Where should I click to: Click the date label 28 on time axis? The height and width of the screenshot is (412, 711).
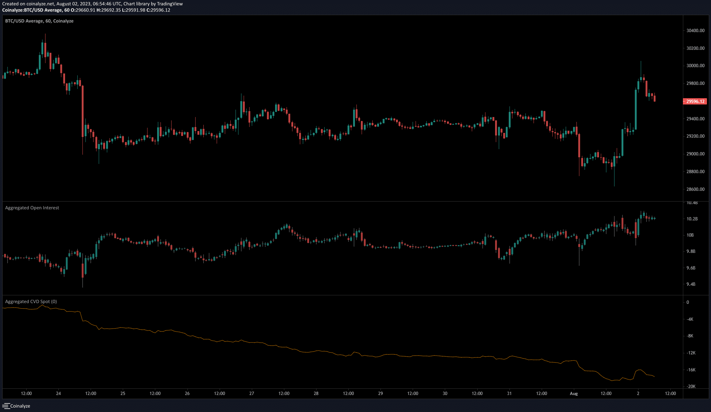point(316,394)
